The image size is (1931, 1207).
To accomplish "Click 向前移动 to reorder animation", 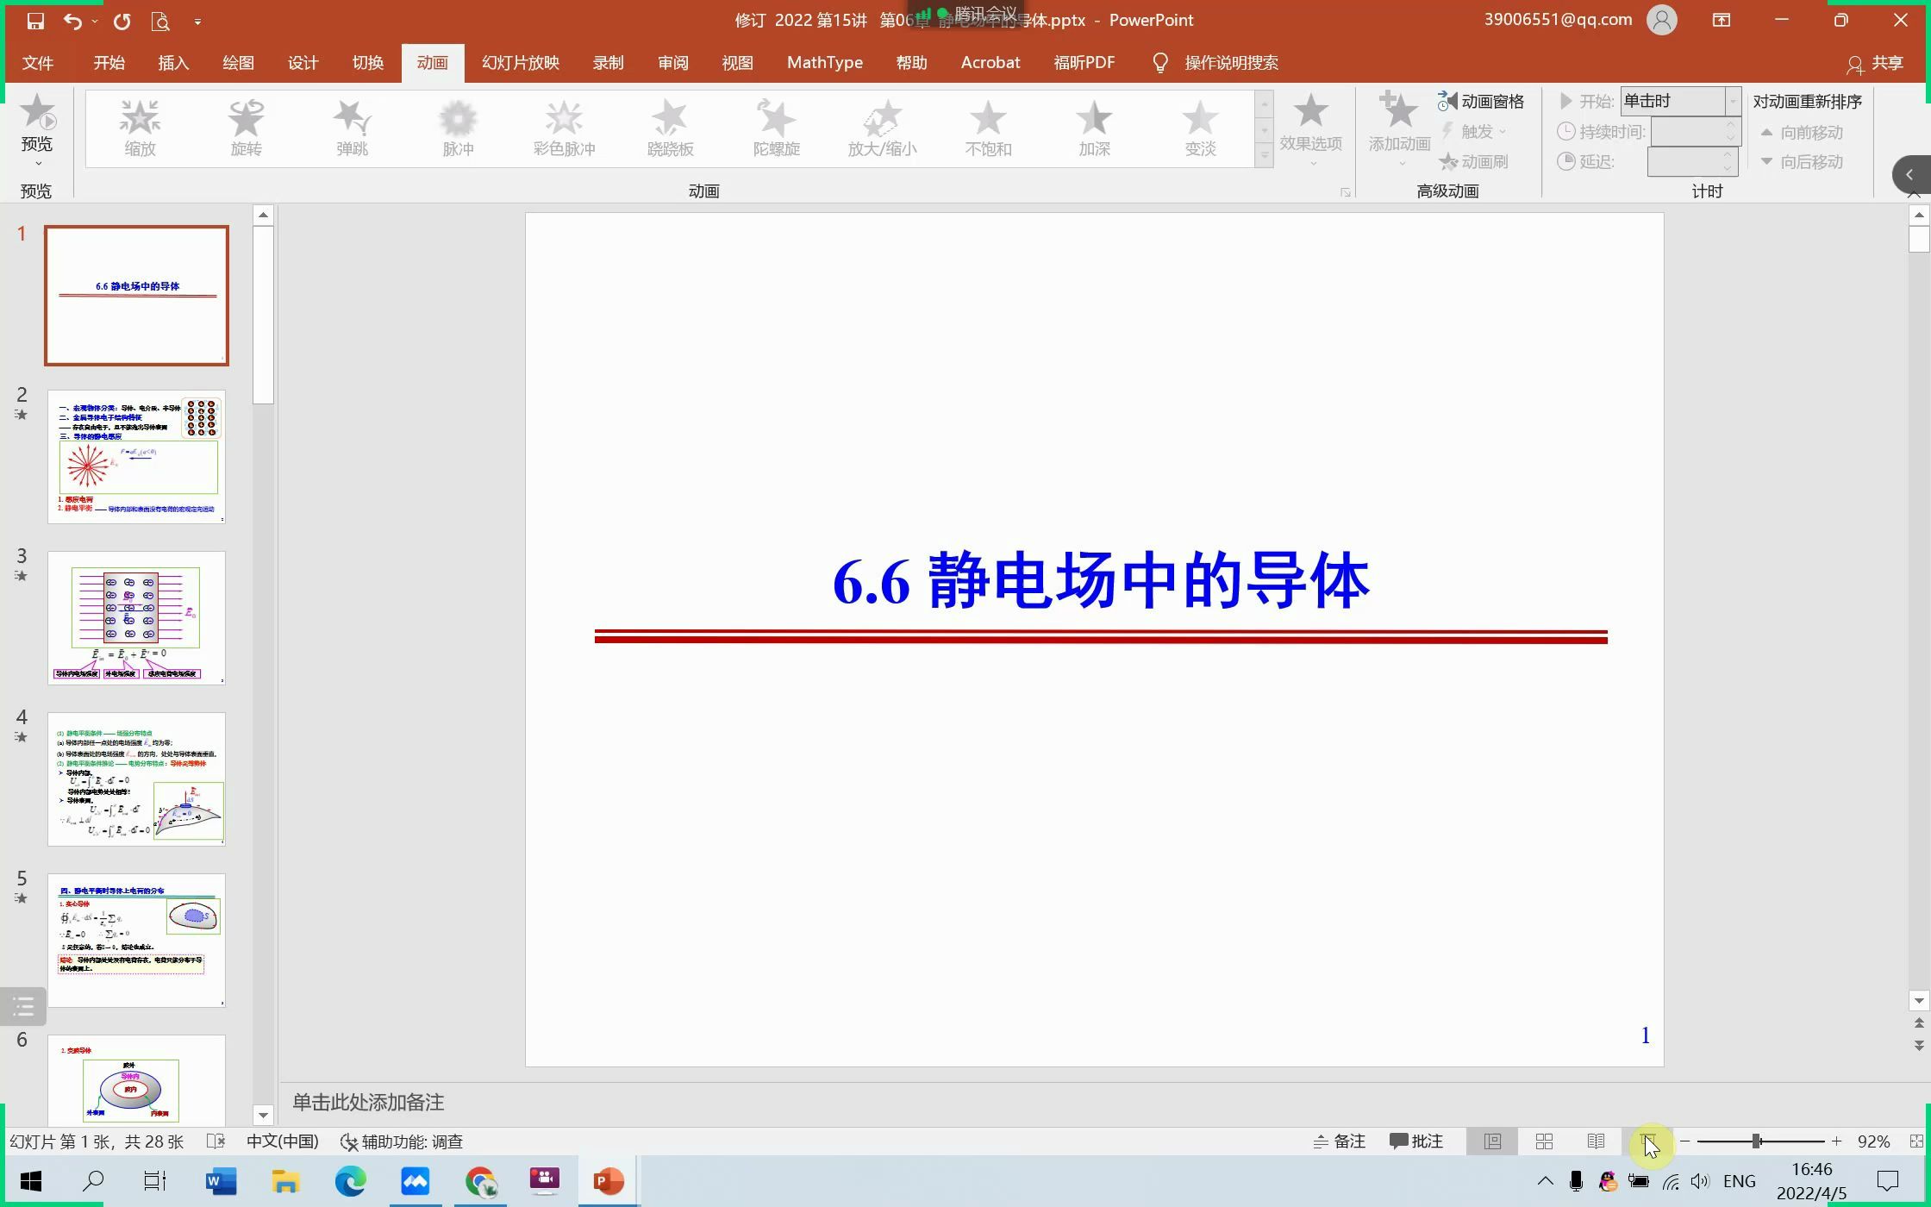I will point(1806,132).
